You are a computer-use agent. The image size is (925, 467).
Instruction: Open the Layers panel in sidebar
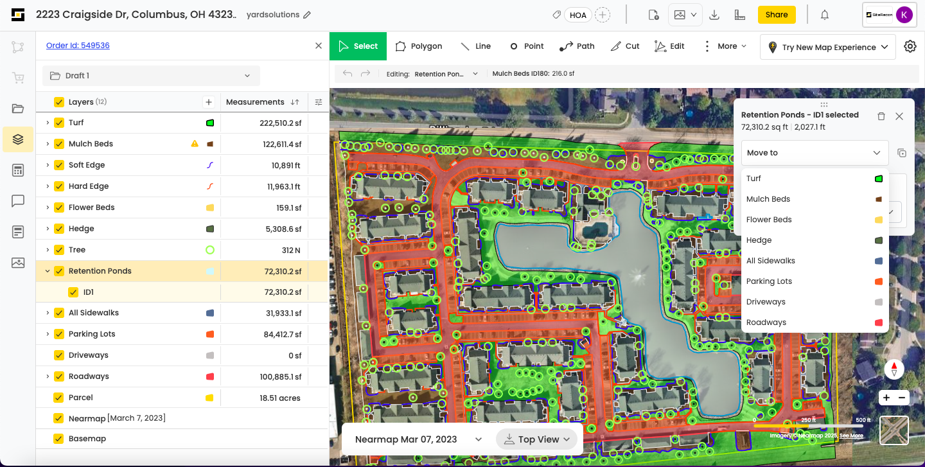click(18, 139)
